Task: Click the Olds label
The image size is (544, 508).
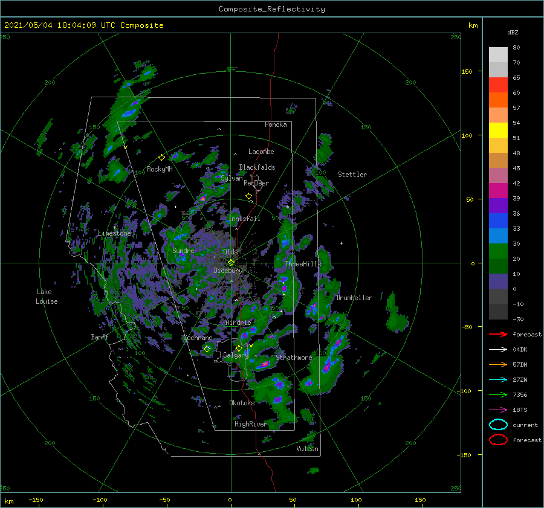Action: pyautogui.click(x=230, y=251)
